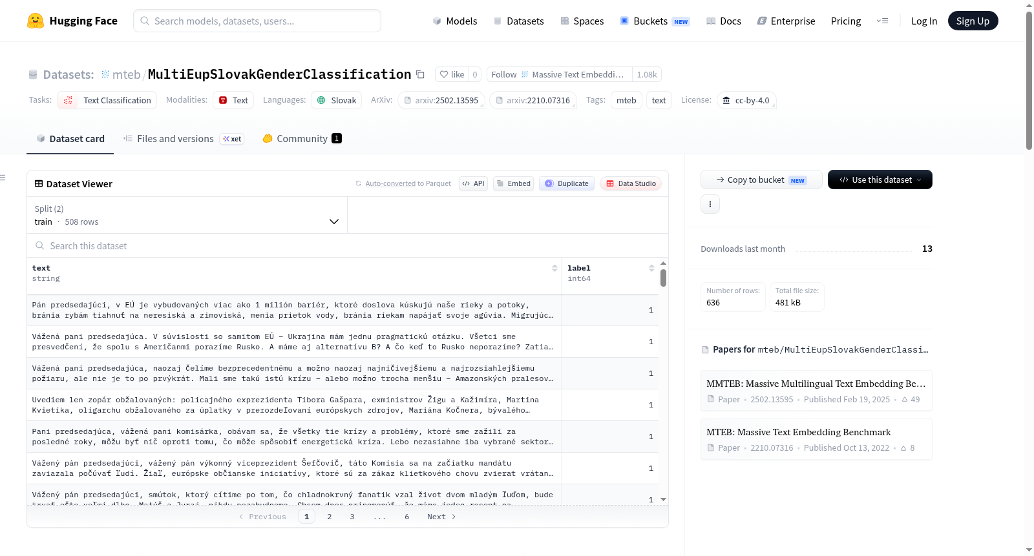Click the Search this dataset field
The width and height of the screenshot is (1034, 556).
[x=348, y=245]
